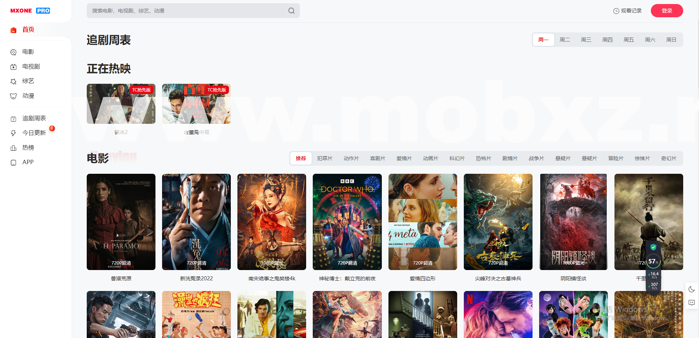
Task: Click the clock icon beside 观看记录
Action: [616, 11]
